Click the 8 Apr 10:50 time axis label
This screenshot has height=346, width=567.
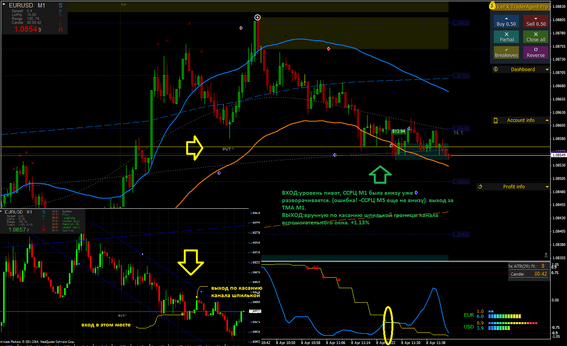click(x=285, y=342)
